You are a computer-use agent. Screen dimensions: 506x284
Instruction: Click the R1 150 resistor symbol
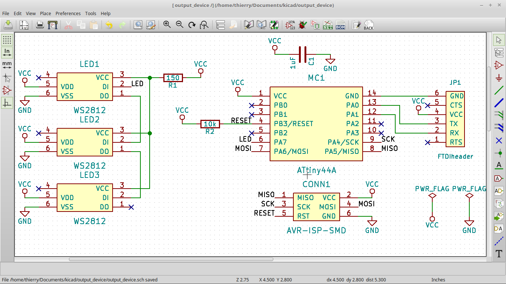click(173, 78)
